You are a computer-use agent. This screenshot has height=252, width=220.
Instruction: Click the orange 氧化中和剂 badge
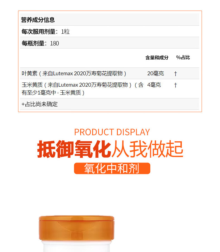pyautogui.click(x=112, y=168)
